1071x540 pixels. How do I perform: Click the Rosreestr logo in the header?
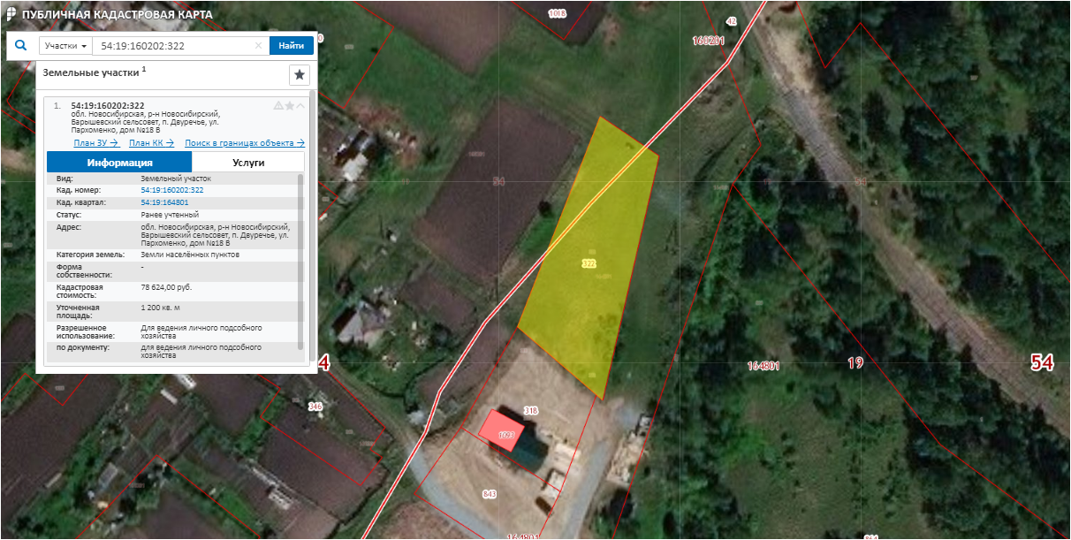click(x=11, y=15)
